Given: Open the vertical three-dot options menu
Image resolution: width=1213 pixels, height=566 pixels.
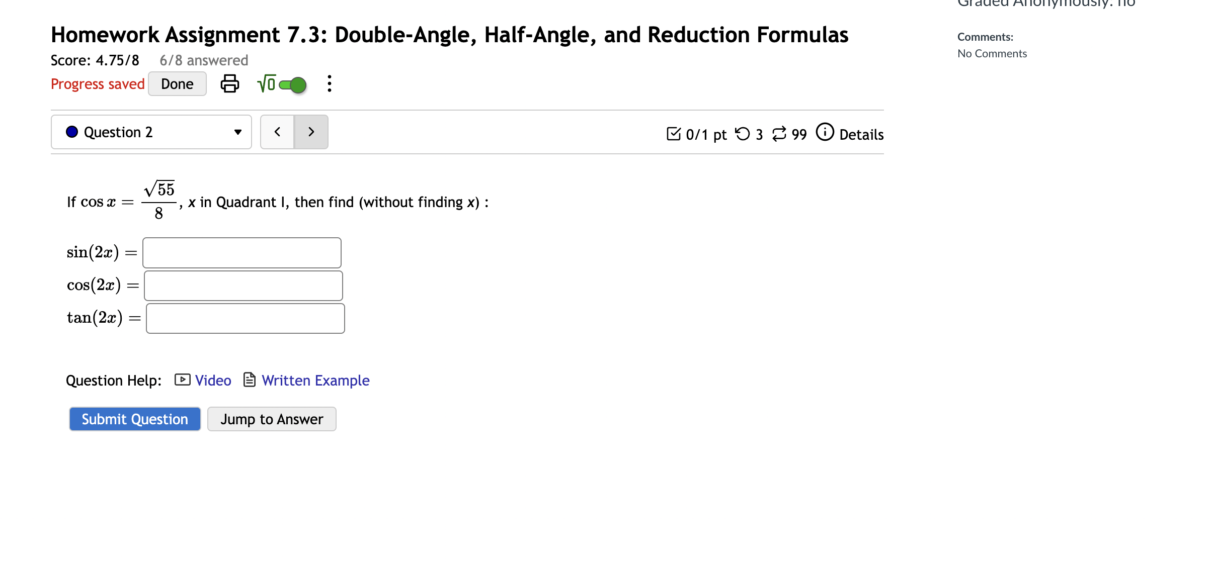Looking at the screenshot, I should (330, 83).
